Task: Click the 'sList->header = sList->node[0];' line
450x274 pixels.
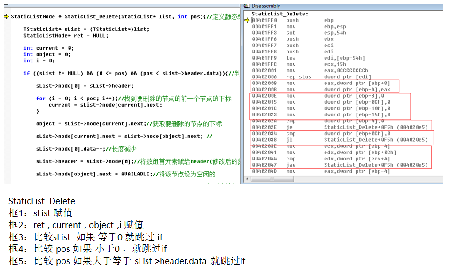Action: 138,162
